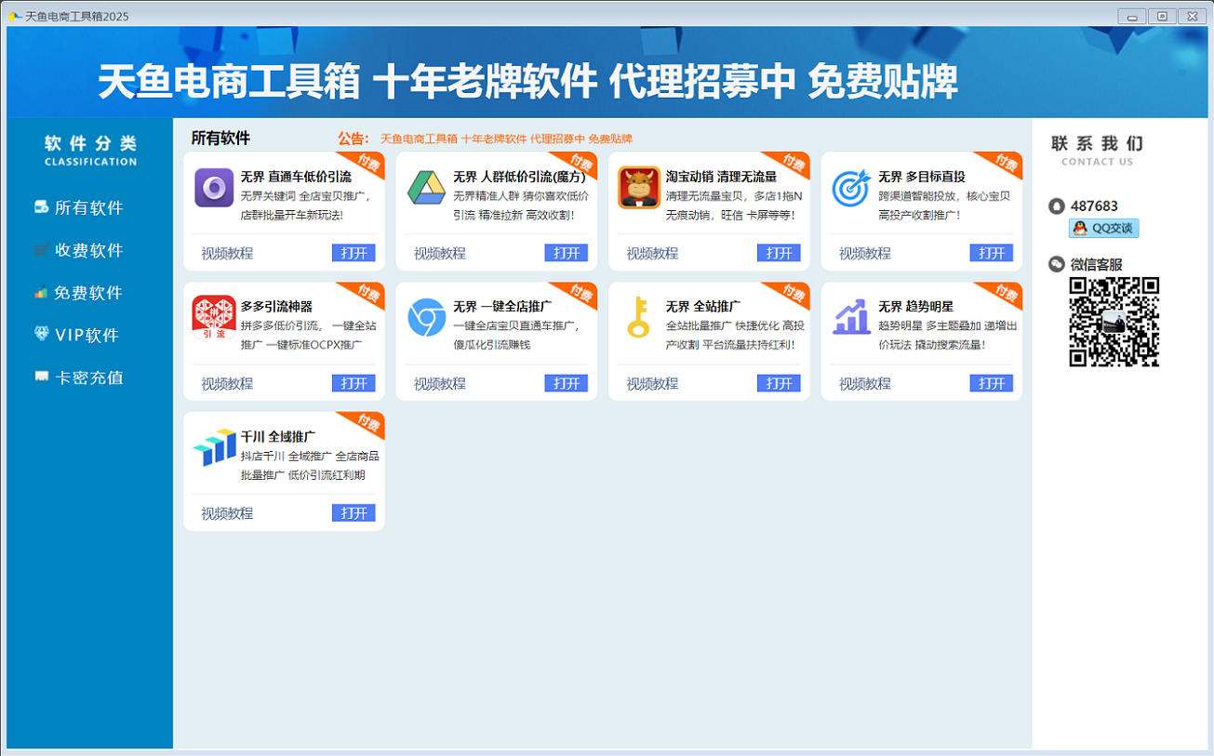The height and width of the screenshot is (756, 1214).
Task: Click the blue circular icon of 无界 一键全店推广
Action: pyautogui.click(x=426, y=318)
